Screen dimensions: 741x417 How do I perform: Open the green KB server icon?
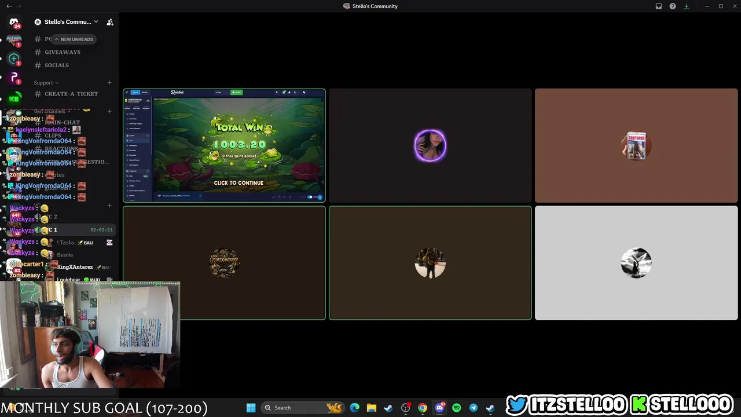point(14,98)
